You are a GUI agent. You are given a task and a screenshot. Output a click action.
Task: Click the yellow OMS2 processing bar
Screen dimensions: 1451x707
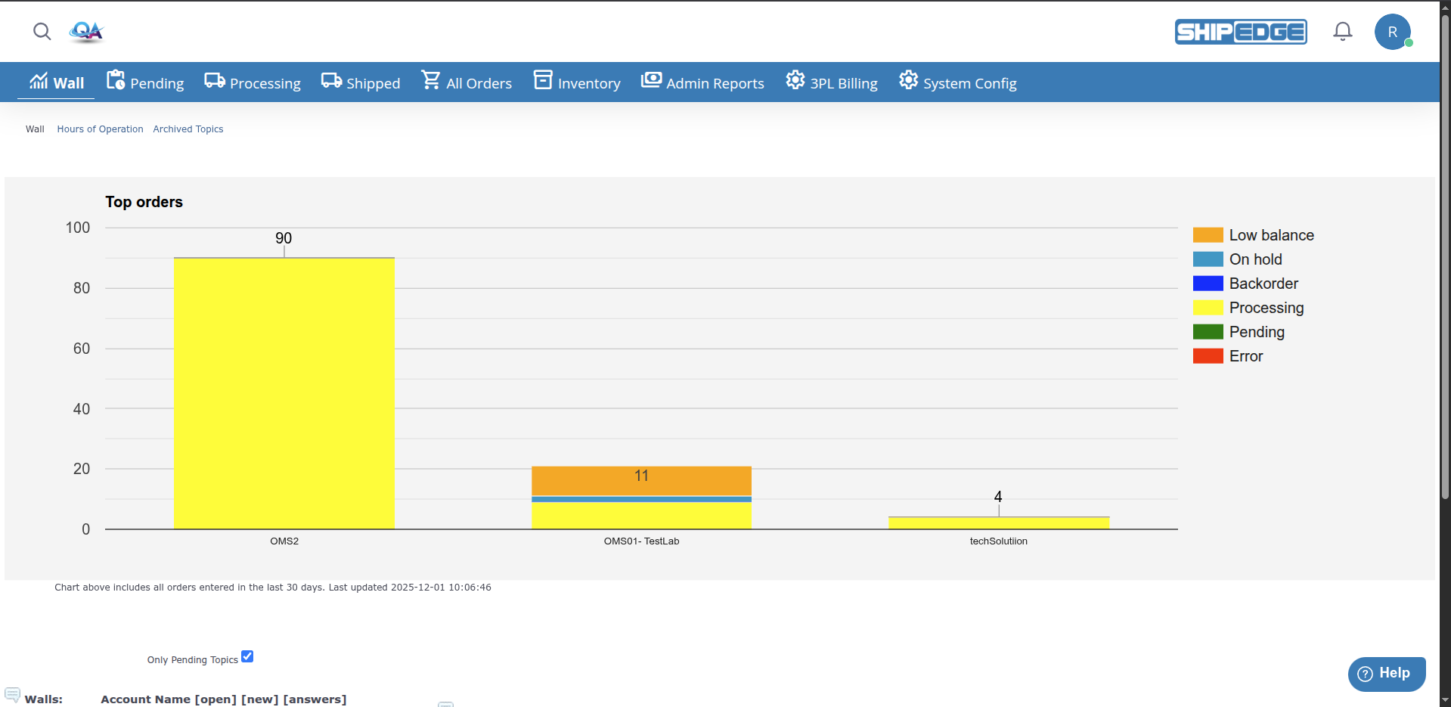click(x=284, y=393)
